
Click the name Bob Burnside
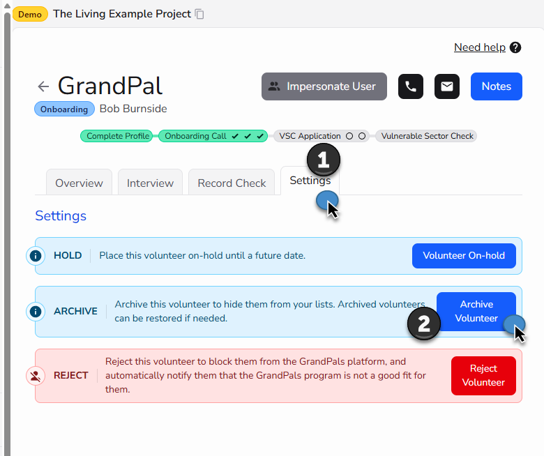click(x=133, y=109)
